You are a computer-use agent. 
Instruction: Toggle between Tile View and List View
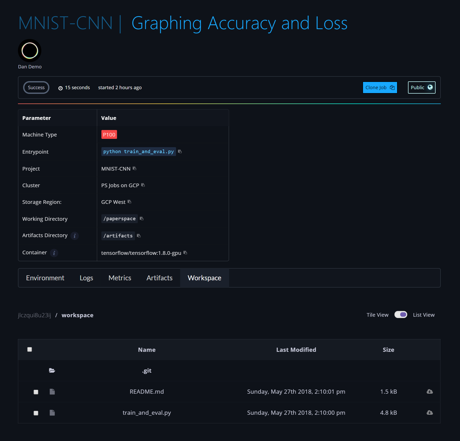(x=401, y=315)
